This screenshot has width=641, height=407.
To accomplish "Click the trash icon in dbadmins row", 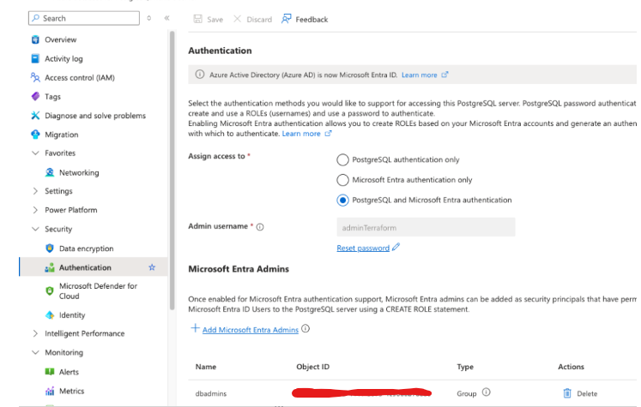I will tap(567, 393).
